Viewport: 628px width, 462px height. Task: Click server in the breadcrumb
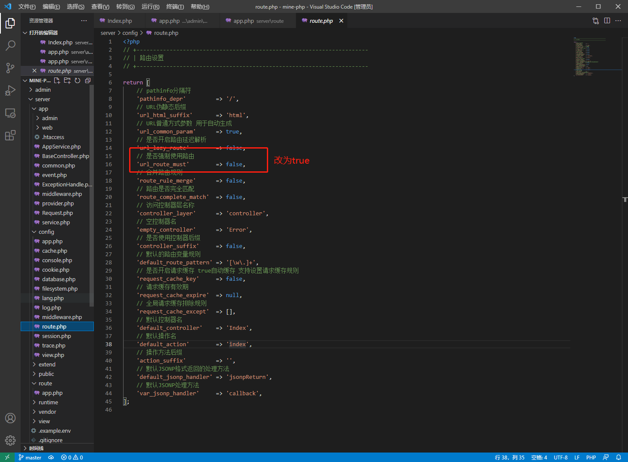tap(108, 33)
